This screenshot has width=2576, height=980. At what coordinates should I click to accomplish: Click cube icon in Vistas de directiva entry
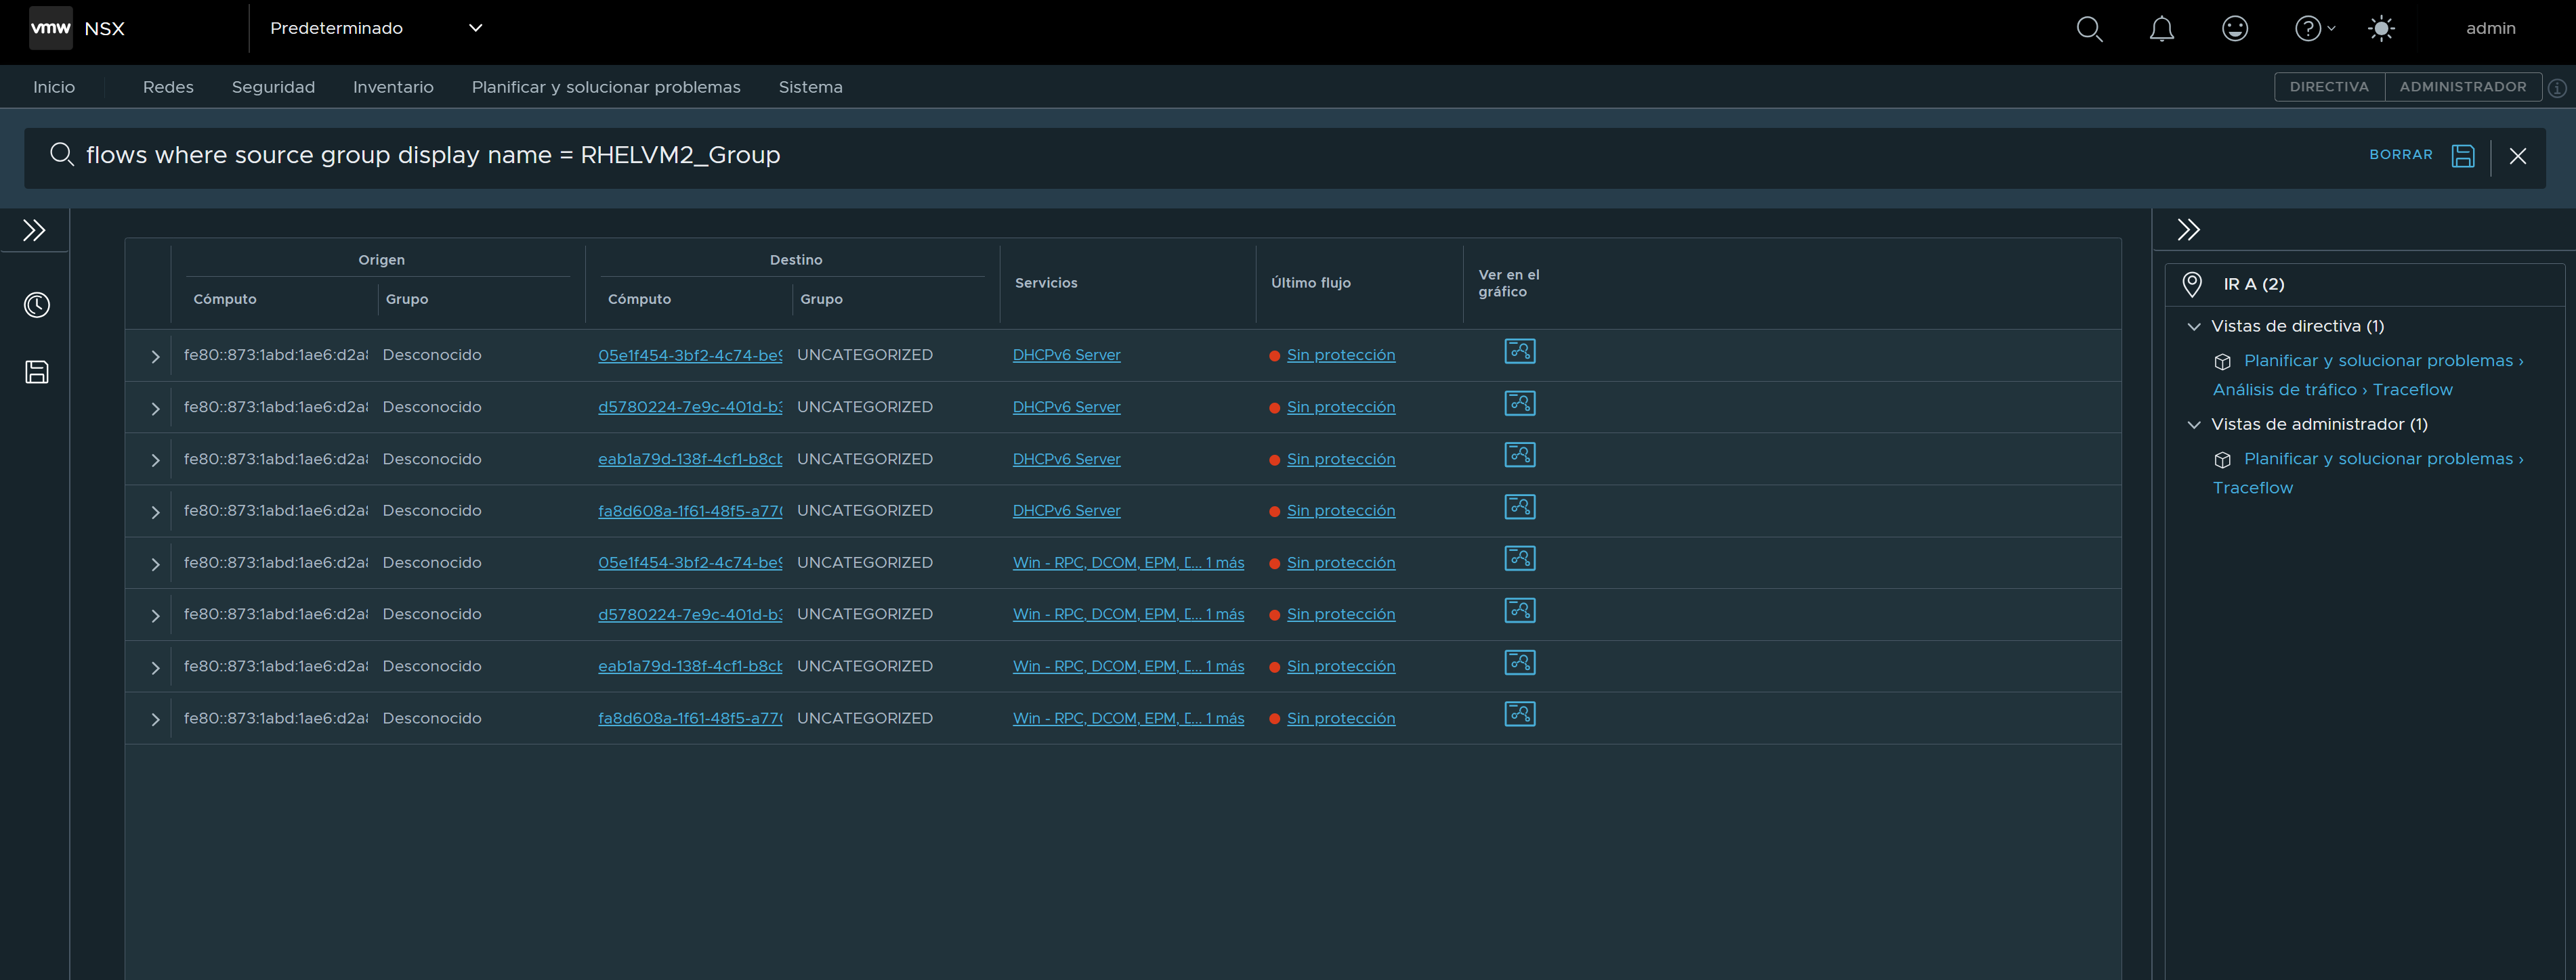point(2222,361)
